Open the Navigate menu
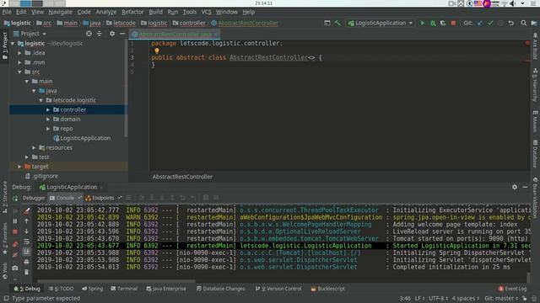 pos(60,12)
